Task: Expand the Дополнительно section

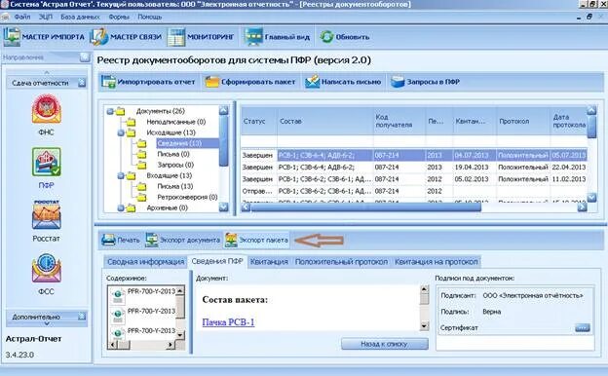Action: tap(82, 317)
